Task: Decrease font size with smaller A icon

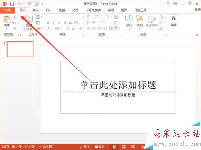Action: point(73,28)
